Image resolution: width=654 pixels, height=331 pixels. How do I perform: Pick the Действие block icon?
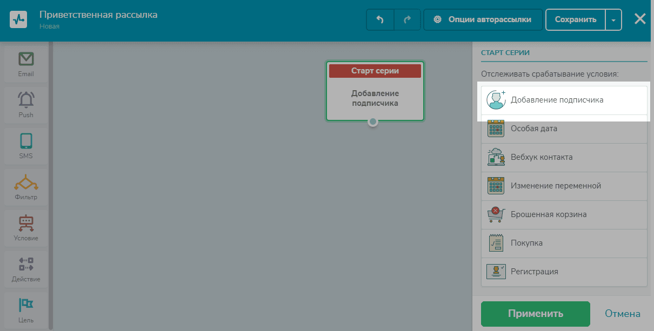coord(26,264)
